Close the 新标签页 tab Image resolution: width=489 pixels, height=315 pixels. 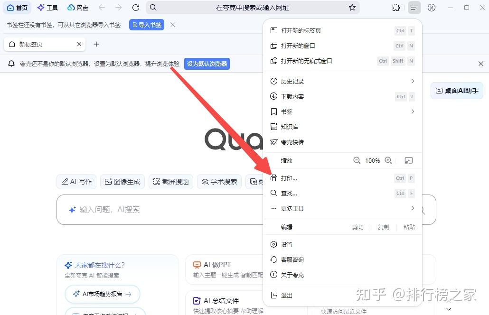coord(79,44)
